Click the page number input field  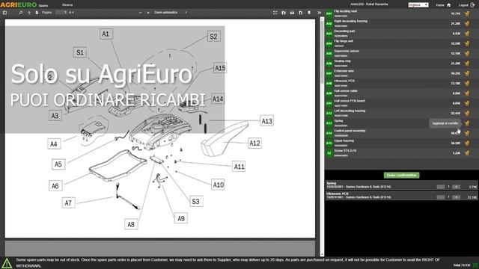click(x=61, y=13)
